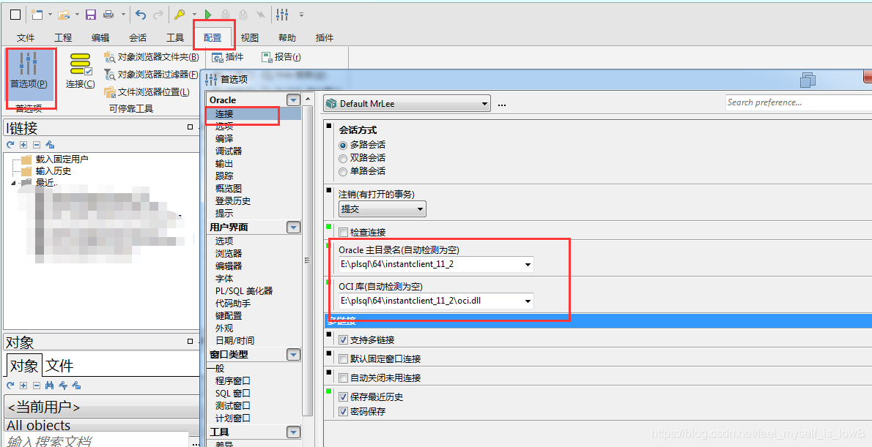Enable 检查连接 checkbox
The height and width of the screenshot is (447, 872).
point(343,232)
